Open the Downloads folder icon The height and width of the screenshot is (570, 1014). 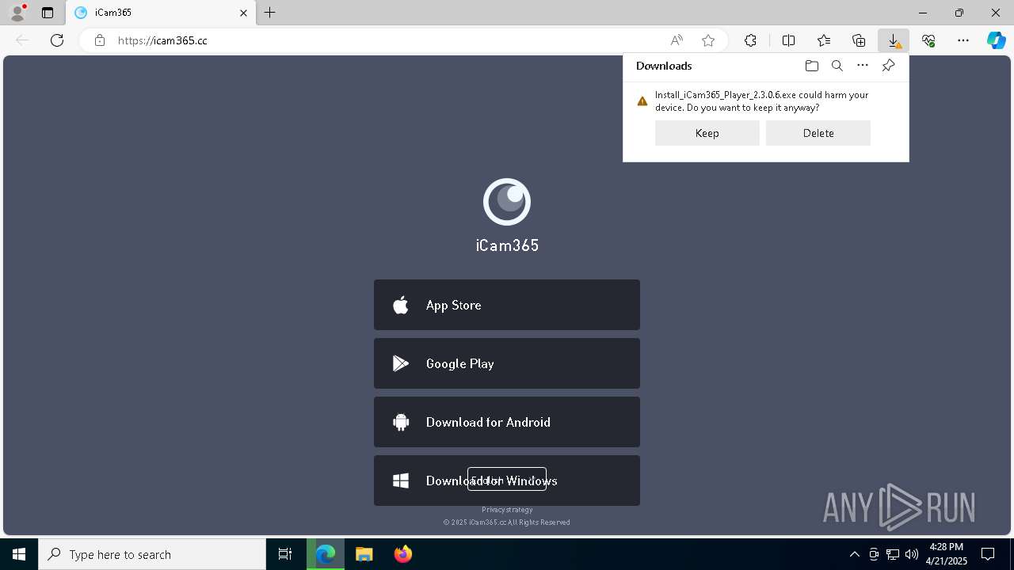point(811,66)
